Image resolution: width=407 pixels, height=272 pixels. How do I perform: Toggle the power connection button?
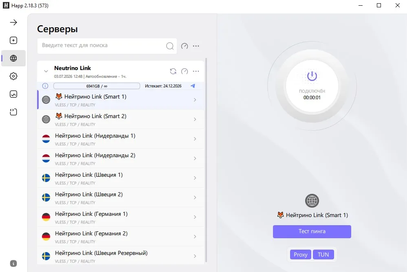pos(312,76)
